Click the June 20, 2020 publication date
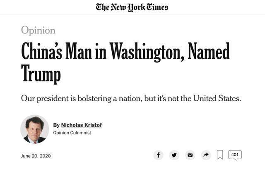 coord(36,156)
